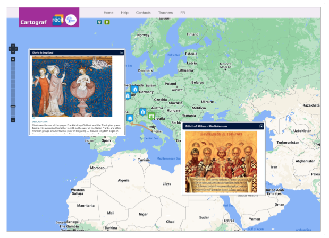329x238 pixels.
Task: Open the Edict of Milan icon image
Action: [221, 161]
